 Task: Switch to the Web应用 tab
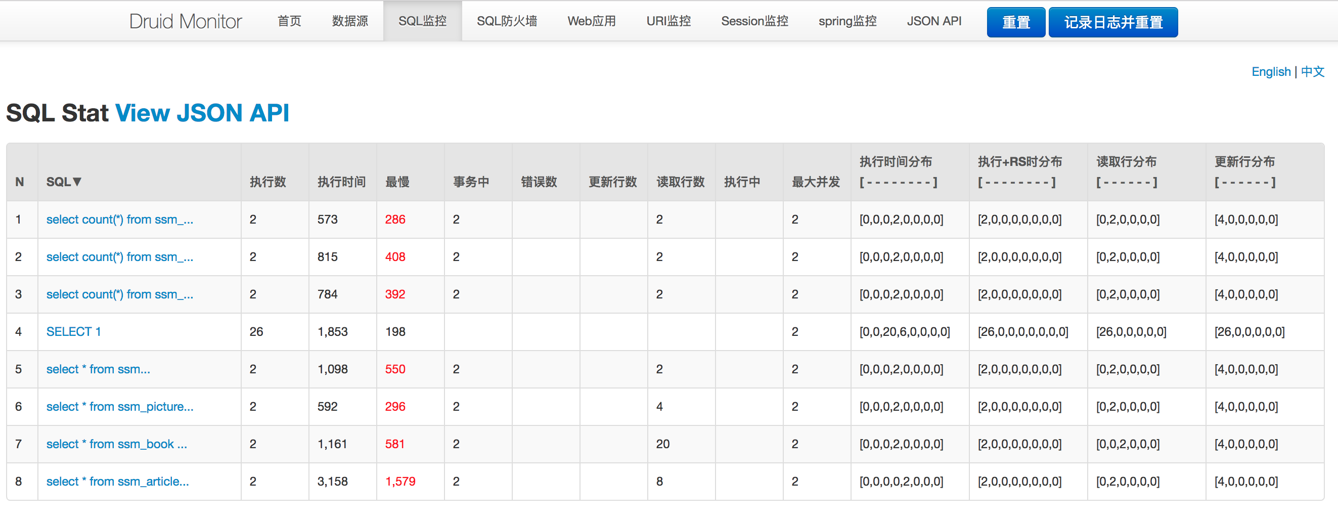coord(591,21)
